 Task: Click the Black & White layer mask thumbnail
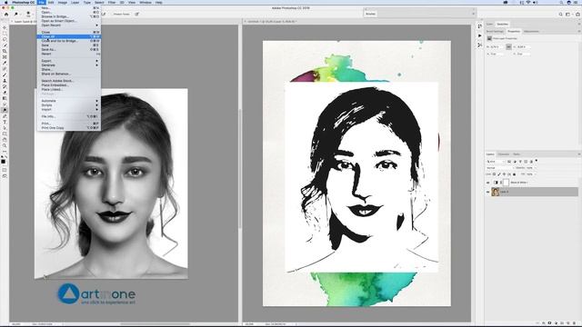pyautogui.click(x=506, y=183)
